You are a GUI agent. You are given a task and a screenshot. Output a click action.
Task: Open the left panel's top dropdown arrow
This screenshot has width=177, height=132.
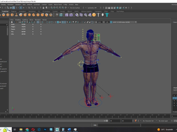[7, 25]
